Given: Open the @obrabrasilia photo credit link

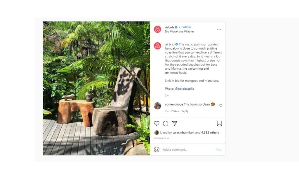Looking at the screenshot, I should [185, 89].
